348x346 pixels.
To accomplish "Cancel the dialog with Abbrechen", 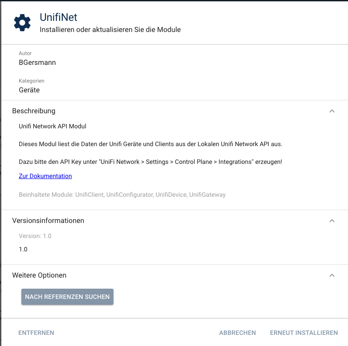I will pyautogui.click(x=238, y=333).
